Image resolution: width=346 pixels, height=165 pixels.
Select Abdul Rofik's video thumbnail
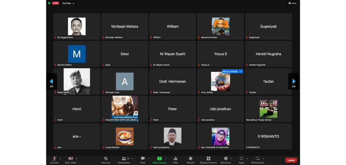pos(77,81)
